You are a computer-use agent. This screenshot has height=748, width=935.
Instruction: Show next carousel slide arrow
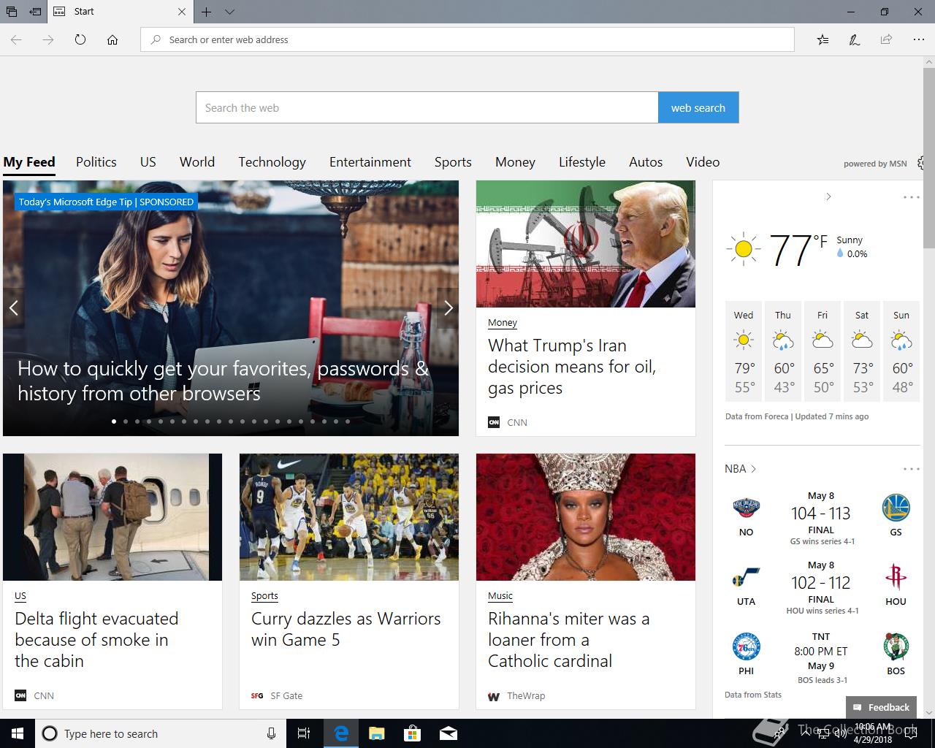(x=449, y=308)
